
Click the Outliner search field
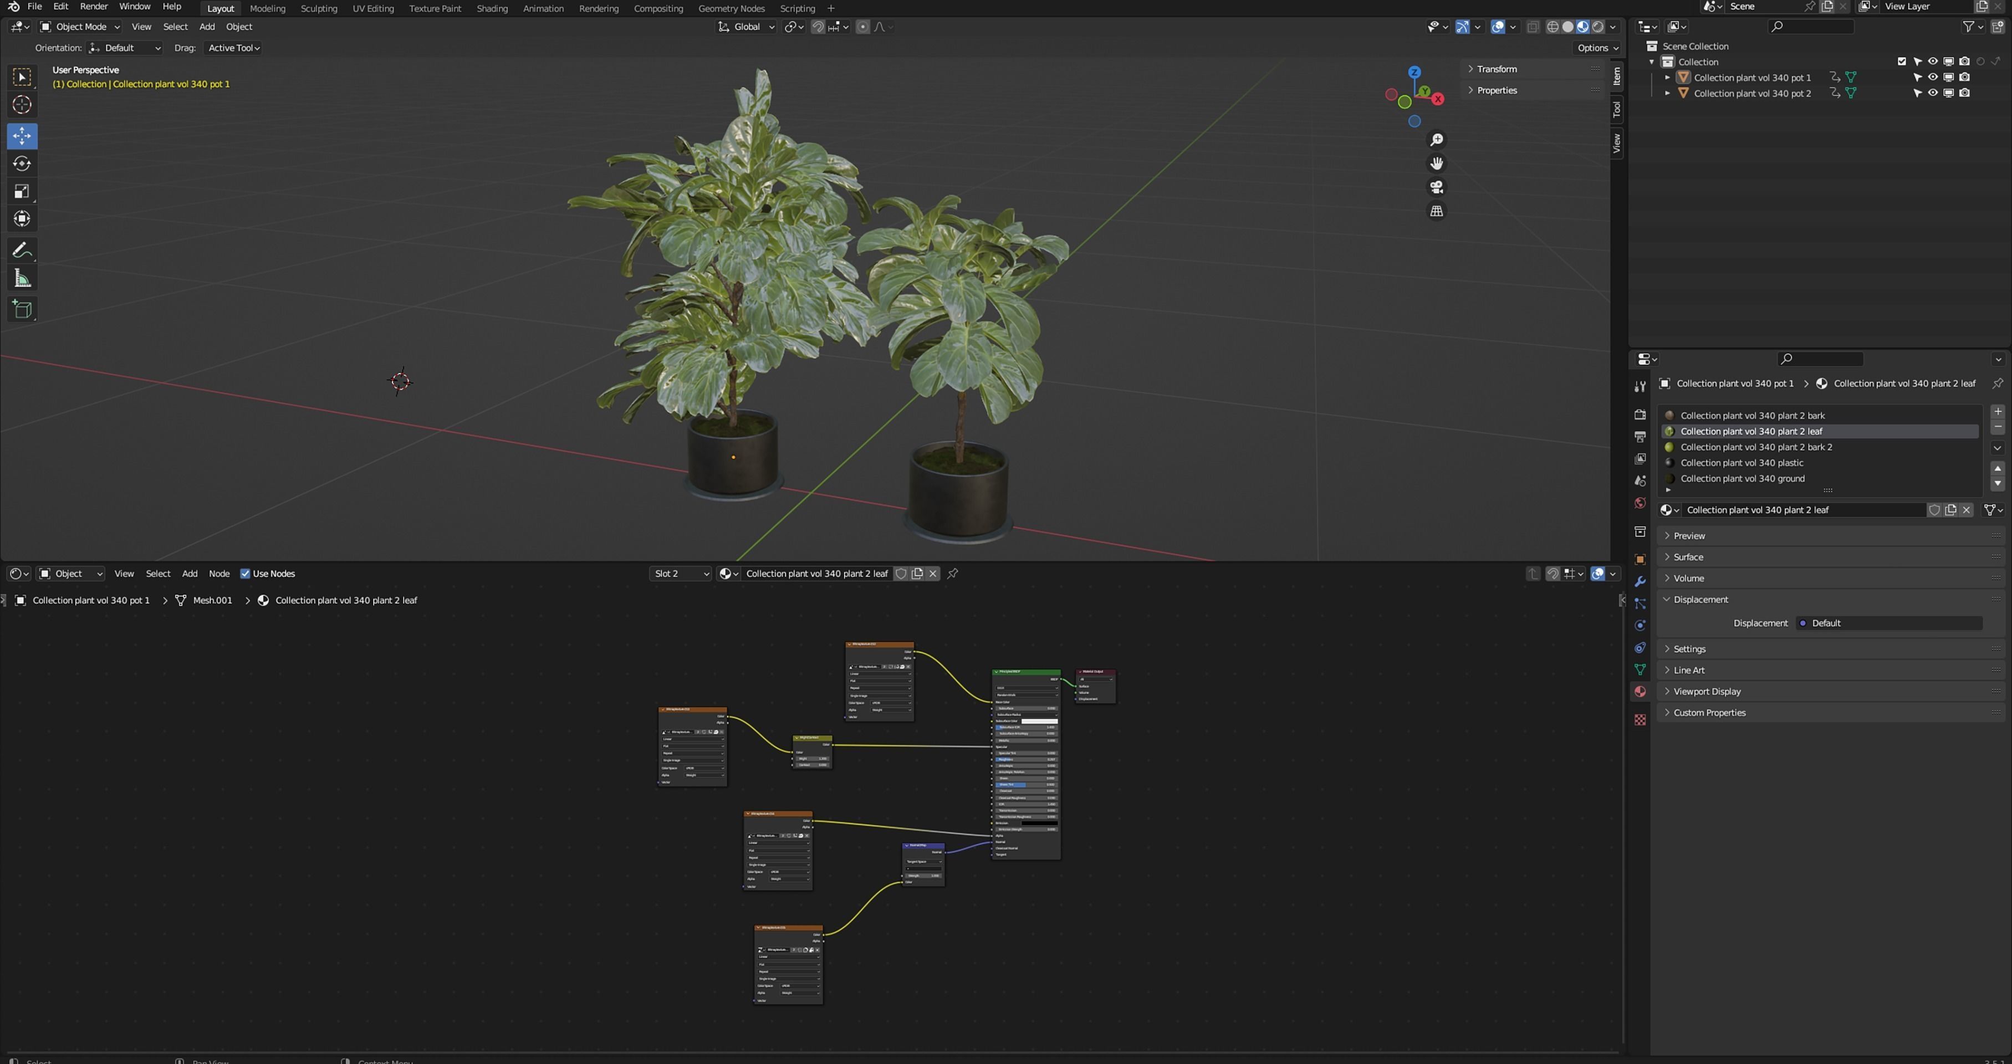pyautogui.click(x=1810, y=27)
